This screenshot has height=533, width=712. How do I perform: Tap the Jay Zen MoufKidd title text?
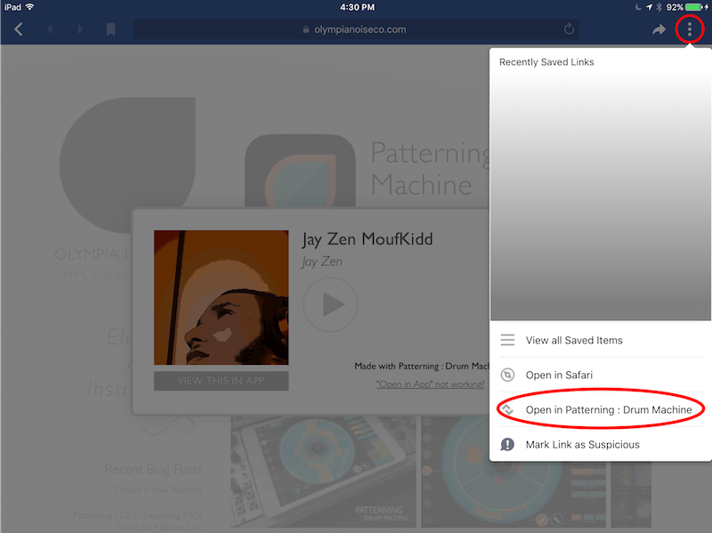(368, 239)
